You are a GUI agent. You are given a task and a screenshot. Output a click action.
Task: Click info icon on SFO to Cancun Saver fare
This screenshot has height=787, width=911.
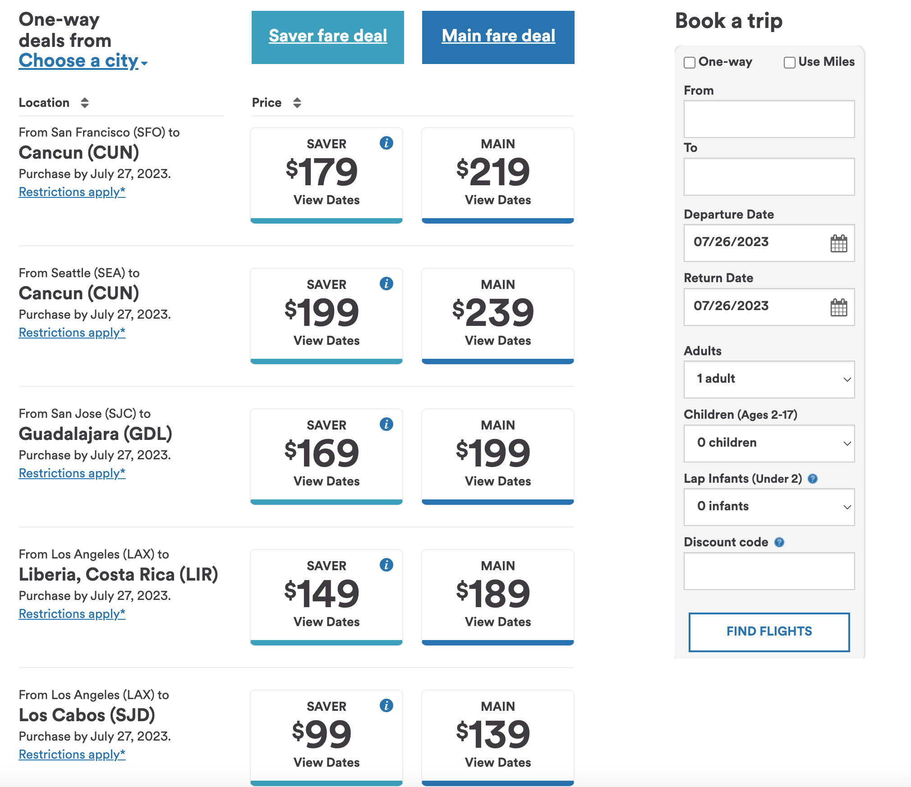pos(386,142)
